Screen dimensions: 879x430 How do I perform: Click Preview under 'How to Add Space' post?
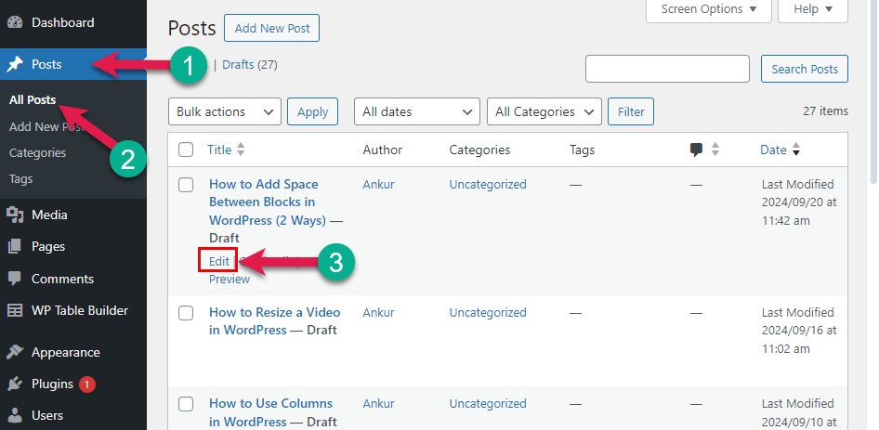pyautogui.click(x=230, y=280)
